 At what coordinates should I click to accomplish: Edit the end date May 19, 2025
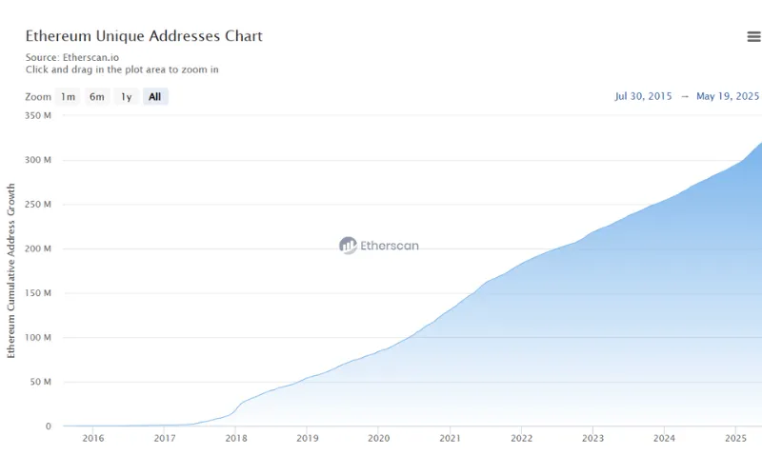pyautogui.click(x=728, y=96)
